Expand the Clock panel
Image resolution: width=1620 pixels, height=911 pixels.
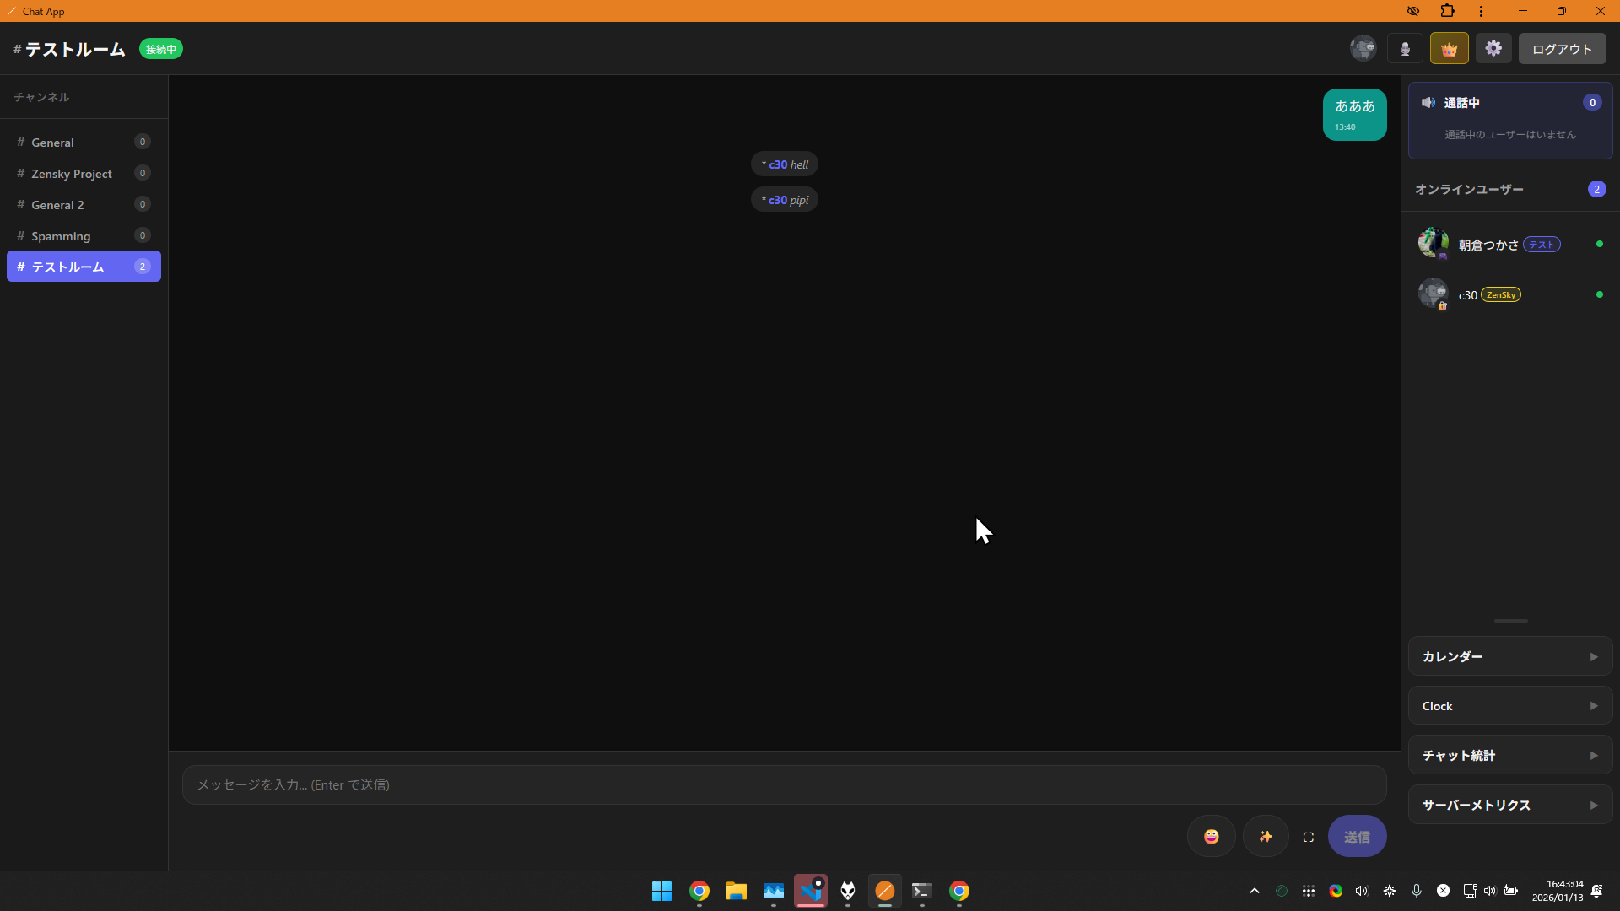1510,706
